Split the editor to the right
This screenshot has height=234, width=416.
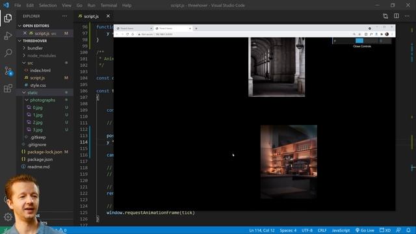point(396,16)
